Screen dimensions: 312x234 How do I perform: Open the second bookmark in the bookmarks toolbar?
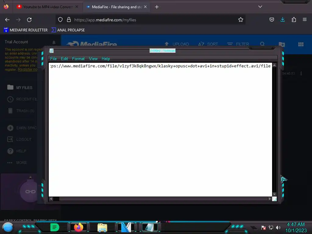(68, 30)
